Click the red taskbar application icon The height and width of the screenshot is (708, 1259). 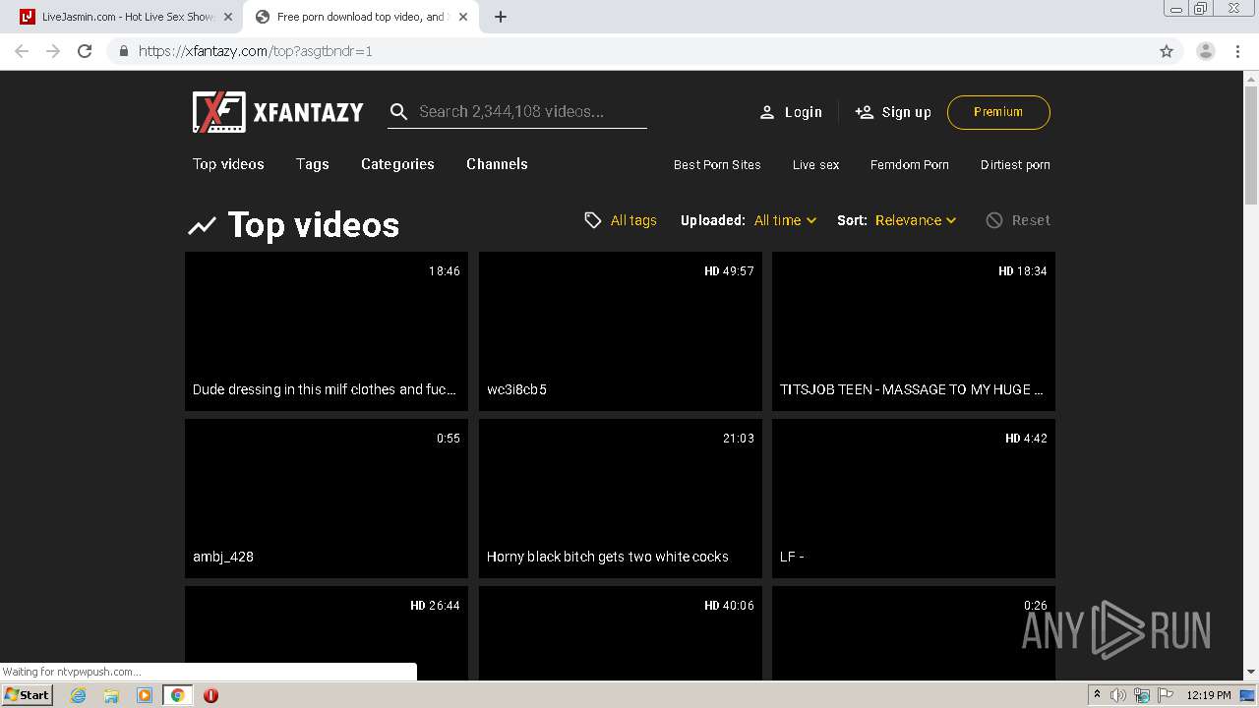coord(210,695)
